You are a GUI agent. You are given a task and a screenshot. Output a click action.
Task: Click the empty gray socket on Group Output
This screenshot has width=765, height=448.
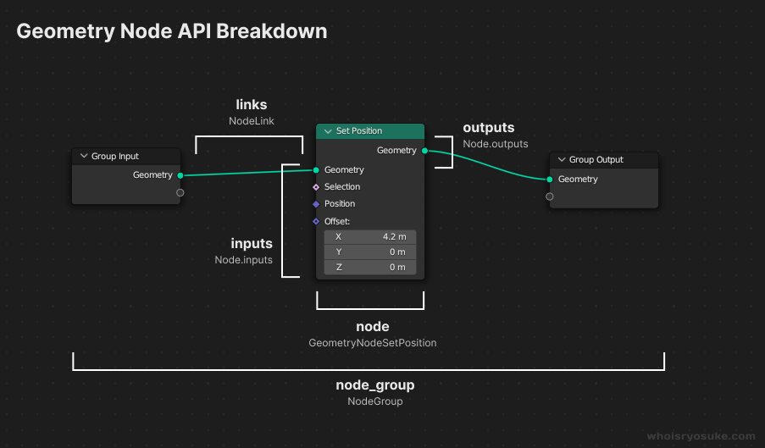pos(550,196)
